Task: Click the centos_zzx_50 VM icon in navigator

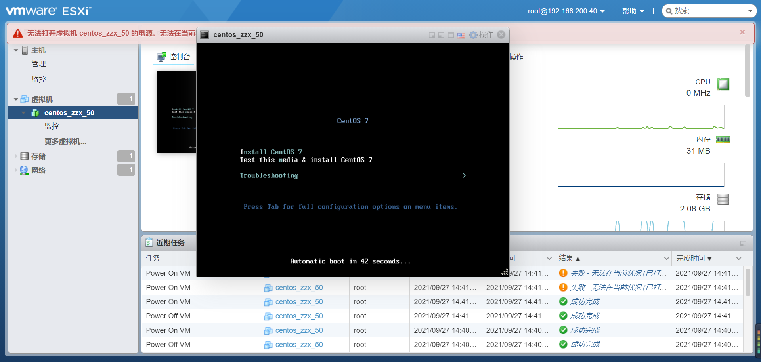Action: pos(35,113)
